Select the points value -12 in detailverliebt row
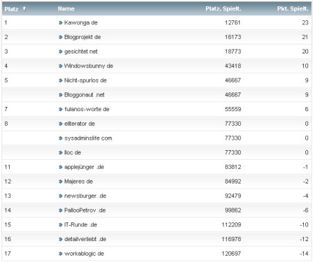313x262 pixels. [304, 239]
